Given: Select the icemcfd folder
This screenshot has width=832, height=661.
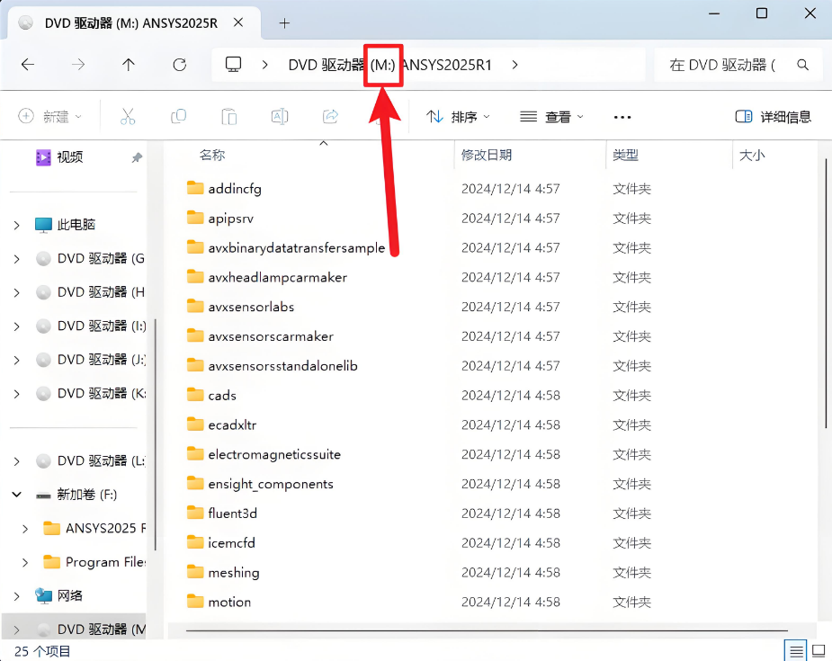Looking at the screenshot, I should point(220,543).
